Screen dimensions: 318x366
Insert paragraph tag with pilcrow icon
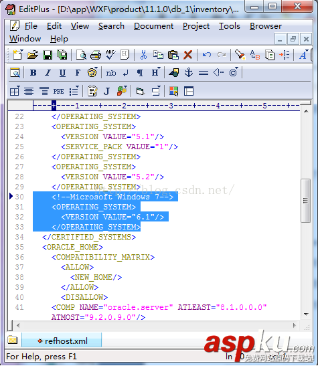click(x=140, y=73)
